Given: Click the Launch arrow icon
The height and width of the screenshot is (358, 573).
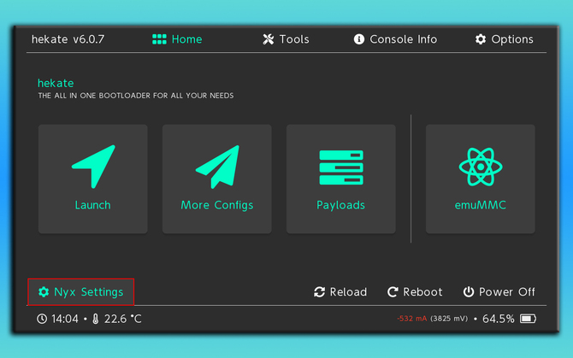Looking at the screenshot, I should tap(93, 167).
